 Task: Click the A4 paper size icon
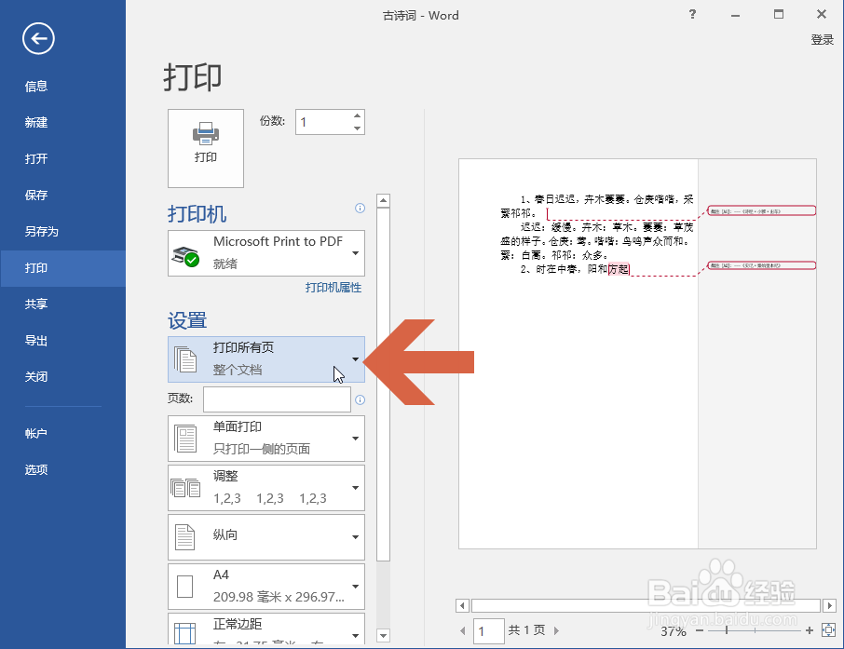pos(184,587)
